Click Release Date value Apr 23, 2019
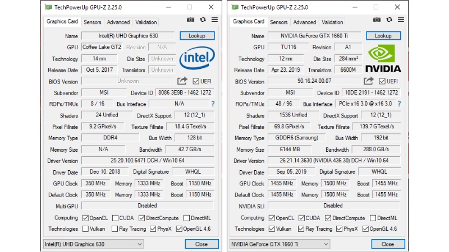Screen dimensions: 449x252 click(x=286, y=69)
